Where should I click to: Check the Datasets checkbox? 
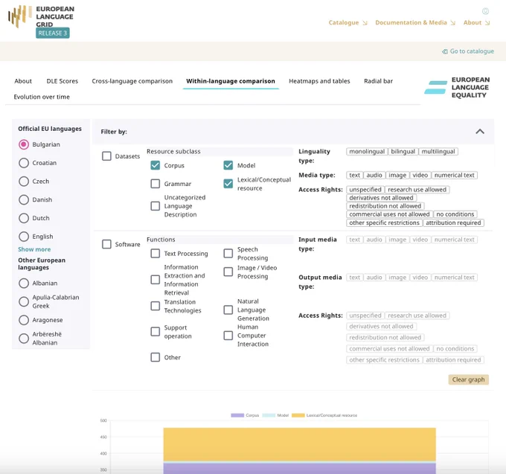pyautogui.click(x=106, y=156)
